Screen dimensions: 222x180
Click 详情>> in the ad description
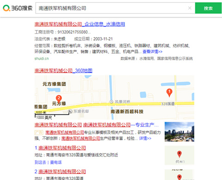(145, 138)
